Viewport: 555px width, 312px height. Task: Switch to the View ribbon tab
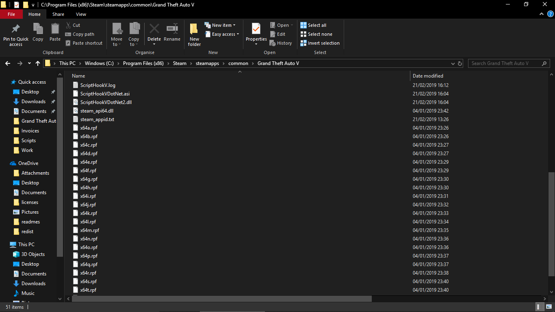[81, 14]
